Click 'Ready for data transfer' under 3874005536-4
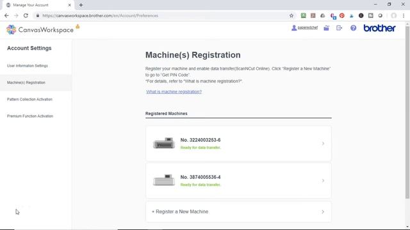Viewport: 410px width, 230px height. tap(201, 185)
